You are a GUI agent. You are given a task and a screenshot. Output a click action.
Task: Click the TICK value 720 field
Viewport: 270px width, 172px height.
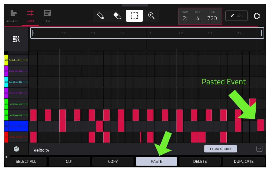click(212, 18)
